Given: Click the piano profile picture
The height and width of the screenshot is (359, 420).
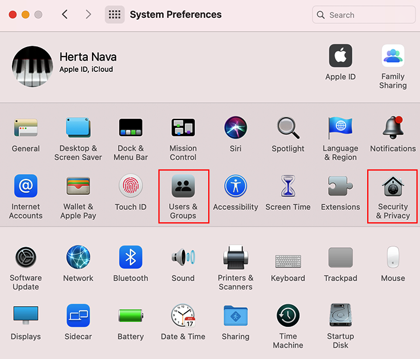Looking at the screenshot, I should (x=33, y=67).
